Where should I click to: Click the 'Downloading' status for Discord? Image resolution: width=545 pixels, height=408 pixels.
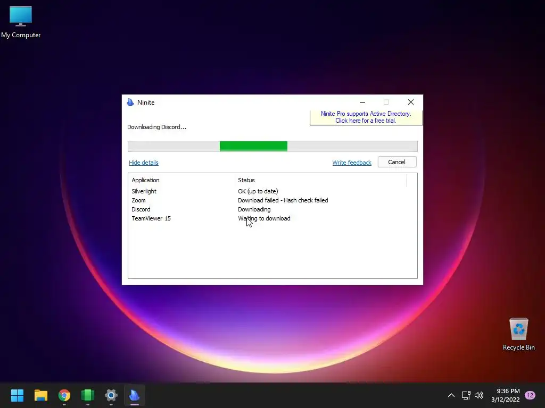pos(254,209)
